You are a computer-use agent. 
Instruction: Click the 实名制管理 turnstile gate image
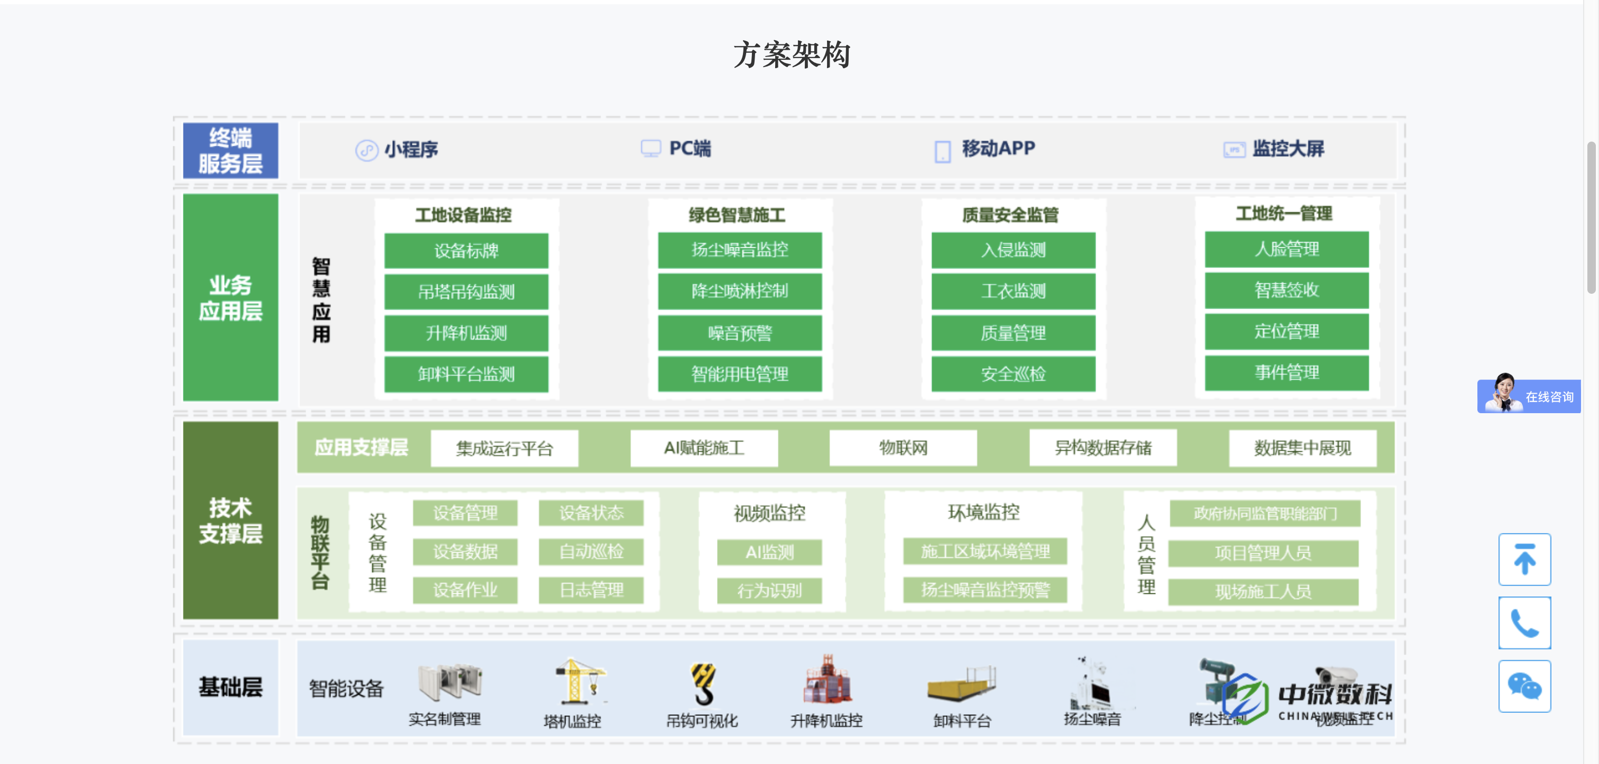coord(450,682)
